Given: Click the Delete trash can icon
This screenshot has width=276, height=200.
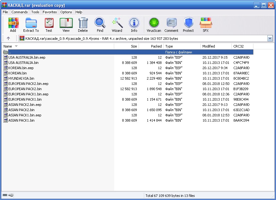Looking at the screenshot, I should pyautogui.click(x=83, y=25).
